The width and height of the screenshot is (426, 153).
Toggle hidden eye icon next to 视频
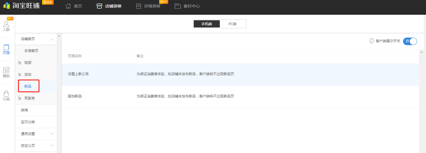tap(20, 63)
